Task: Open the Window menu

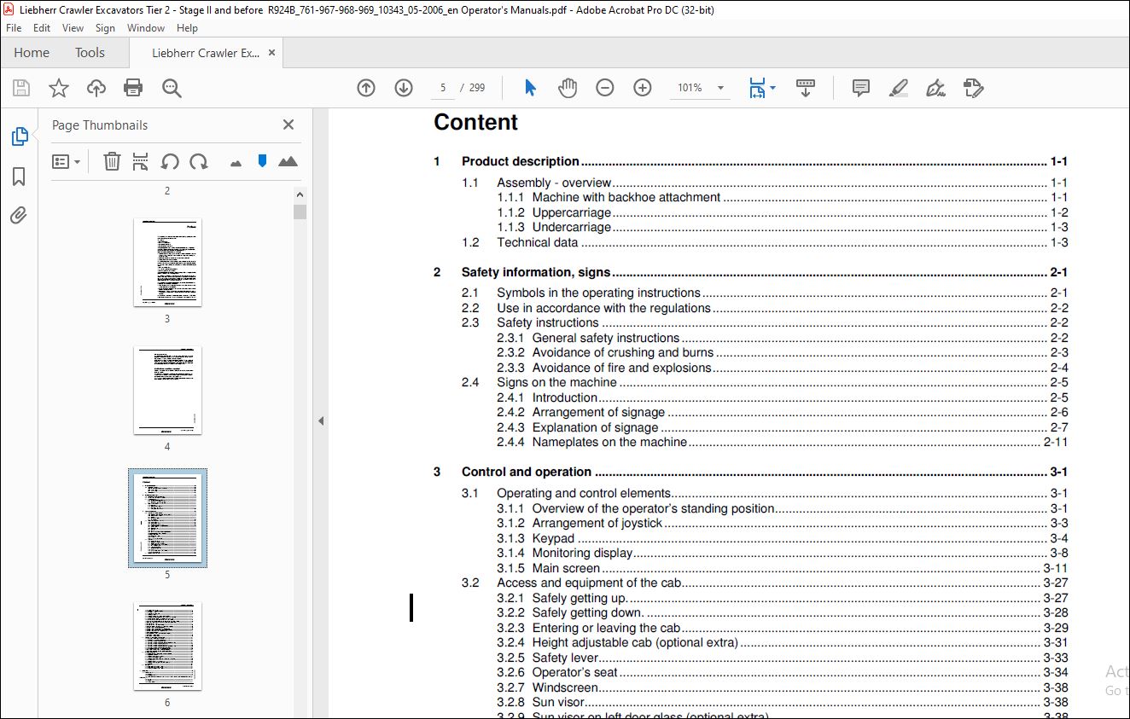Action: pyautogui.click(x=146, y=28)
